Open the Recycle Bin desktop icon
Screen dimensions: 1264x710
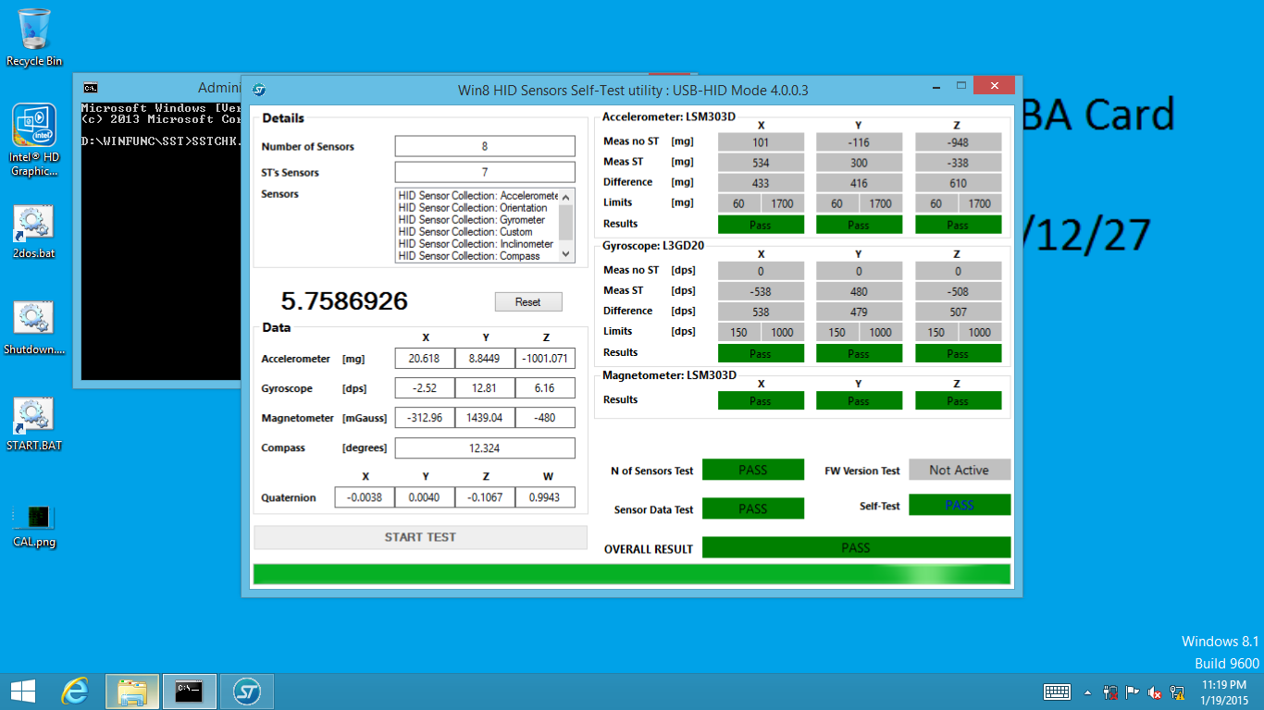coord(34,37)
